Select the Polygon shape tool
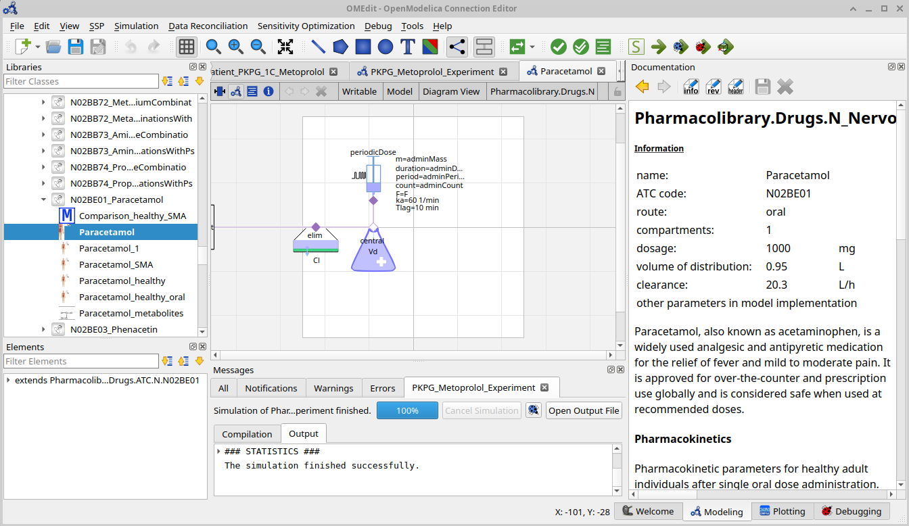The width and height of the screenshot is (909, 526). 340,47
